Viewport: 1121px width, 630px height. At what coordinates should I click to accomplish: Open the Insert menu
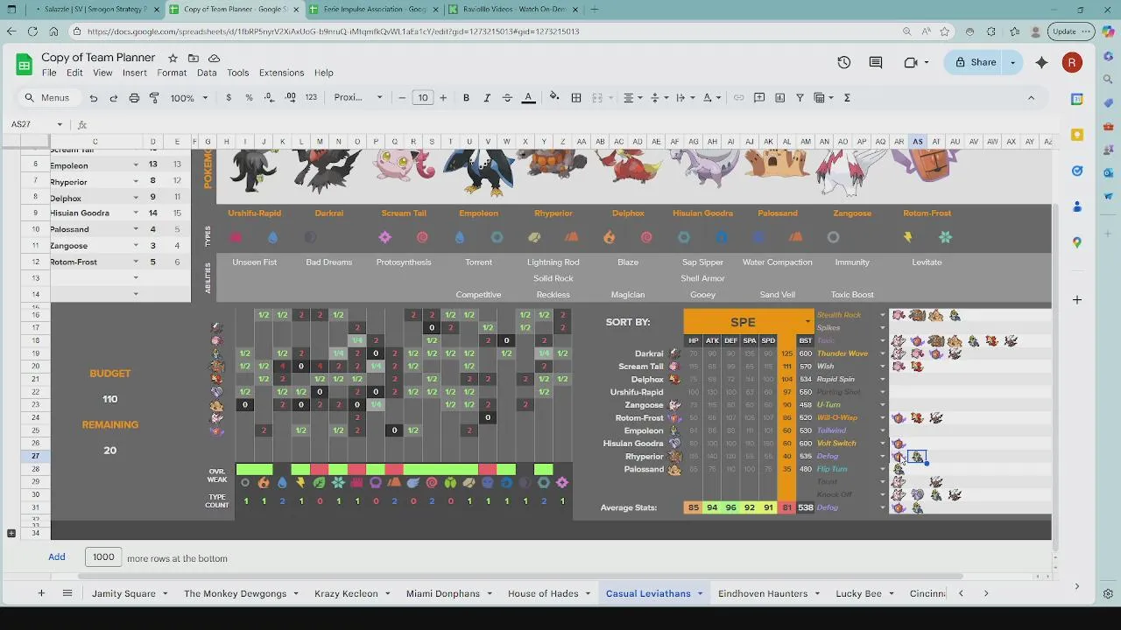pos(135,73)
